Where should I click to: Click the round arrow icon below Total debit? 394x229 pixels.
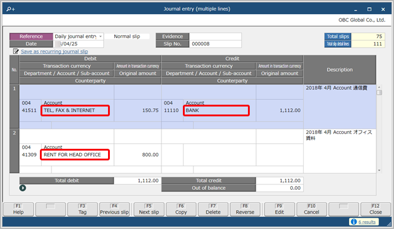[x=23, y=188]
